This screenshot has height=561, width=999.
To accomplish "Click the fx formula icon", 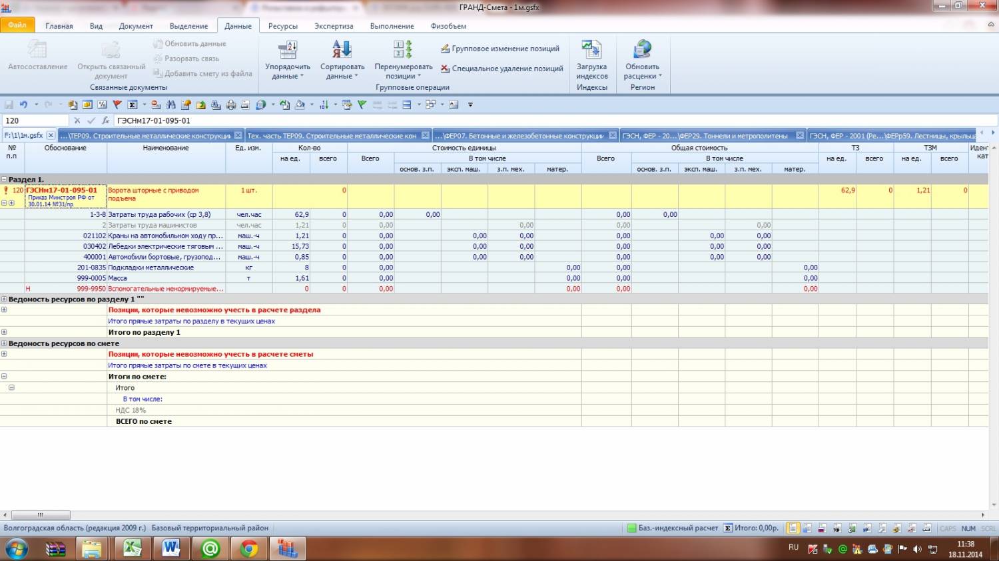I will coord(105,120).
